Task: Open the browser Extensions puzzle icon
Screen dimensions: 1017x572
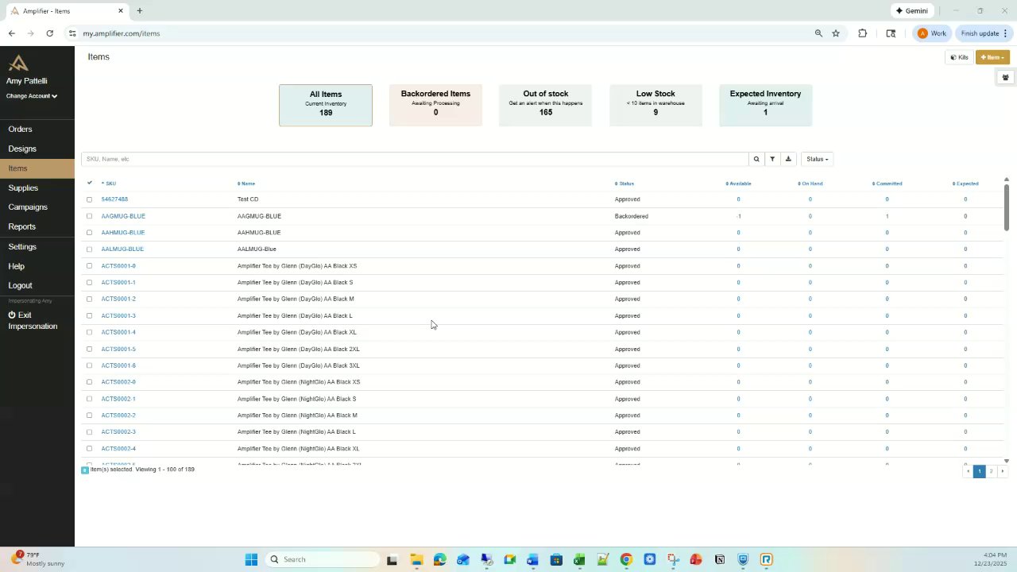Action: tap(863, 33)
